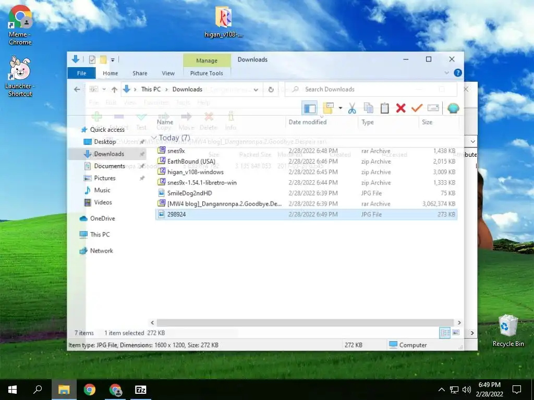
Task: Select This PC in the navigation pane
Action: pyautogui.click(x=100, y=235)
